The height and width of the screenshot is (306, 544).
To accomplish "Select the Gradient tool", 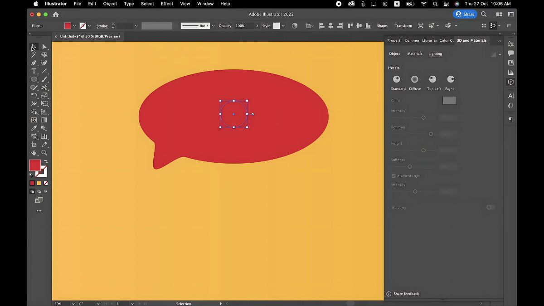I will (x=44, y=120).
